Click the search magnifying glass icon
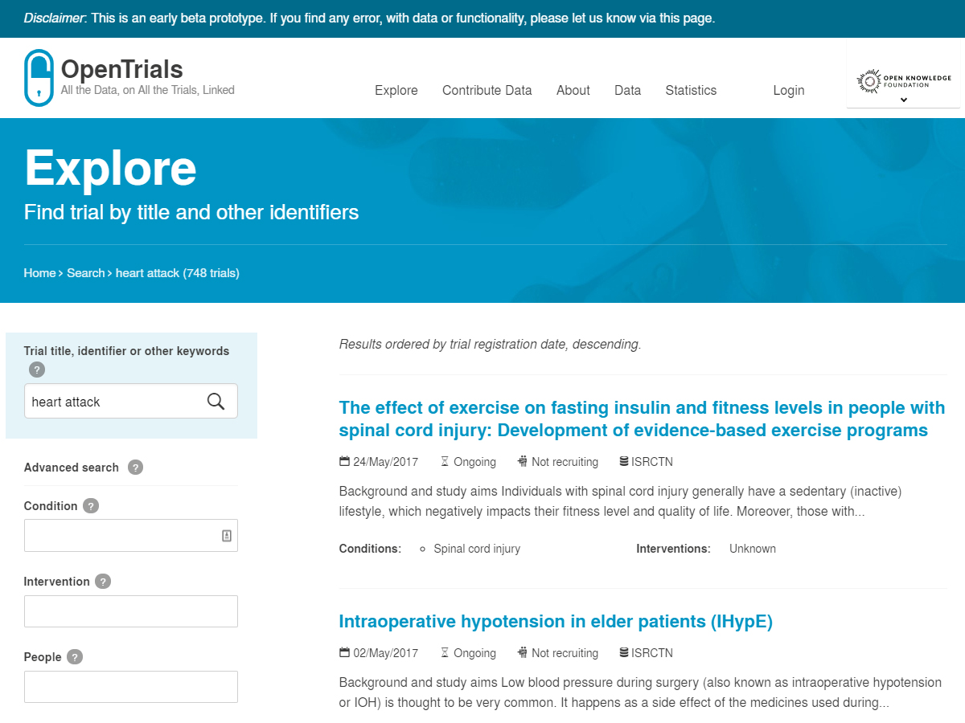The image size is (965, 723). (x=216, y=402)
